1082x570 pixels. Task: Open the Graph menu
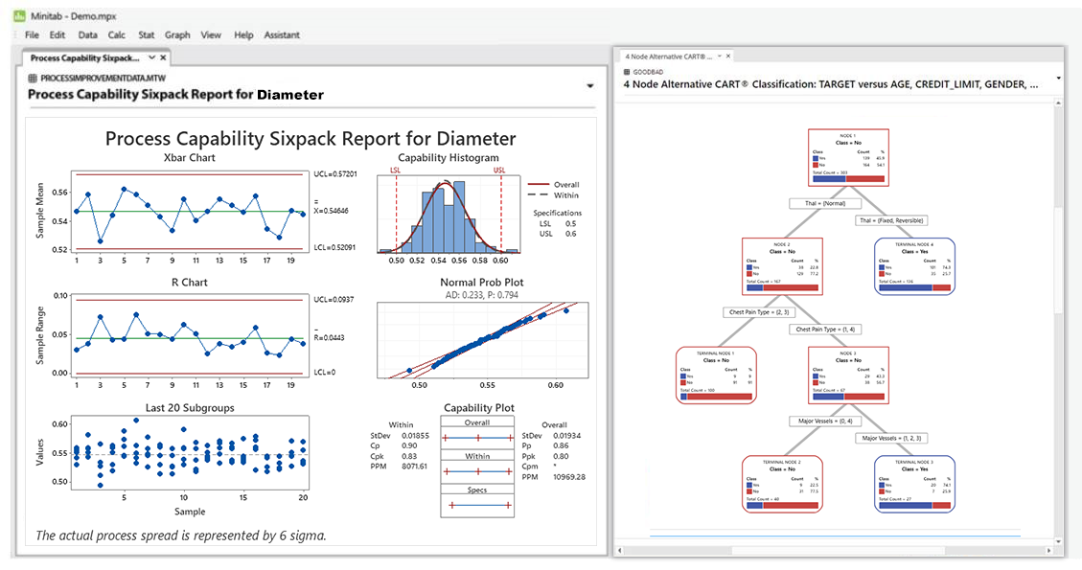click(177, 34)
